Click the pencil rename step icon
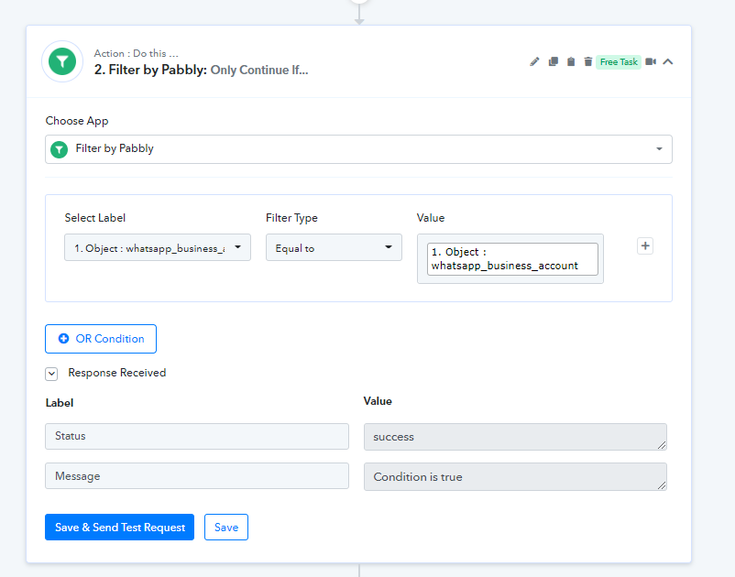 (x=535, y=61)
